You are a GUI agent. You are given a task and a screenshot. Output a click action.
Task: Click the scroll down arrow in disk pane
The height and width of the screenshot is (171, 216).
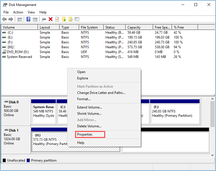(x=212, y=155)
